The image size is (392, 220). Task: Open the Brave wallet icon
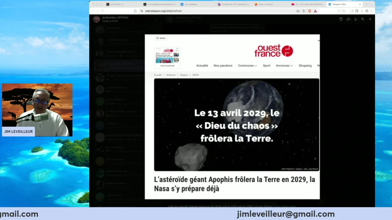(x=357, y=11)
